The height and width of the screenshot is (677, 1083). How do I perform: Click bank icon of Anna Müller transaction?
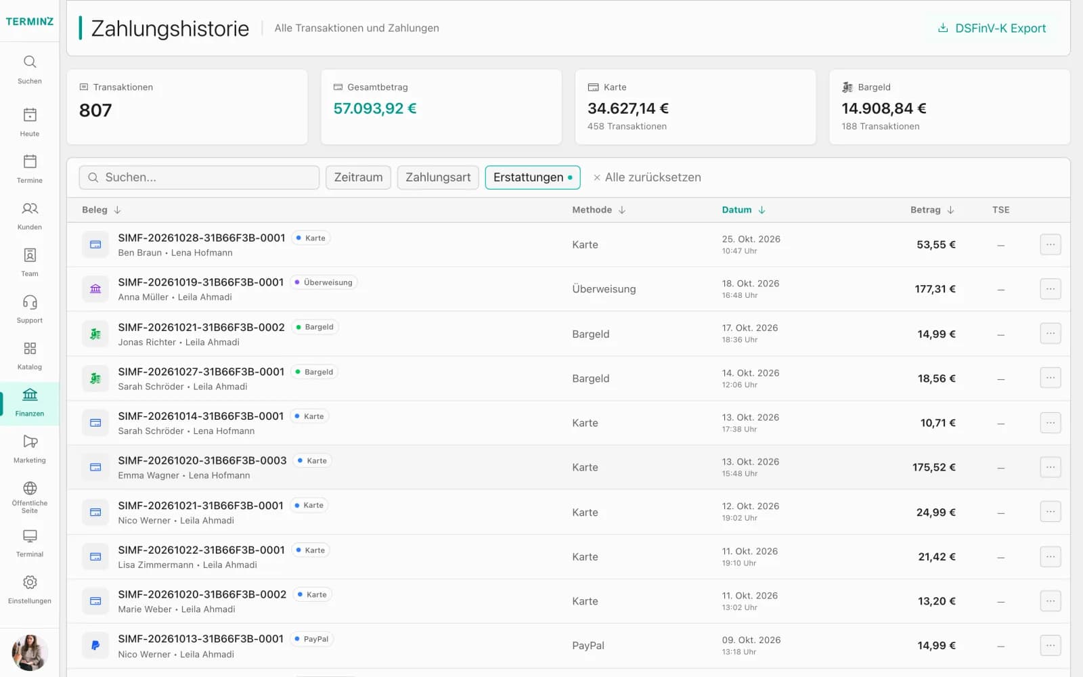click(x=95, y=289)
